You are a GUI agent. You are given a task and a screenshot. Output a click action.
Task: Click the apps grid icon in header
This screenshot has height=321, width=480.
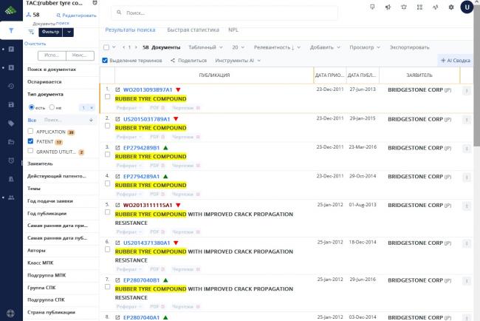pos(420,7)
